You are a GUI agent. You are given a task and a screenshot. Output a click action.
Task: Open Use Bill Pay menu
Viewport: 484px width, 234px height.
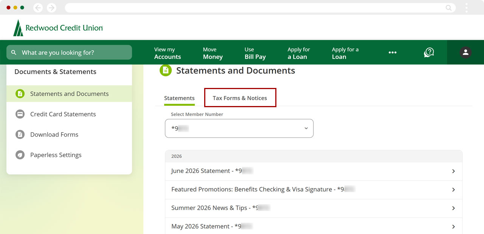click(x=255, y=53)
